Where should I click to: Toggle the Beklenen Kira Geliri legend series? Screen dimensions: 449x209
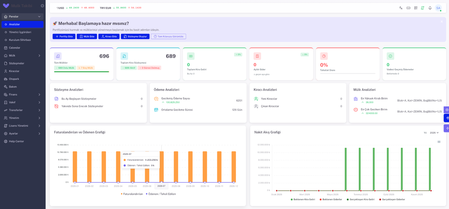coord(303,199)
